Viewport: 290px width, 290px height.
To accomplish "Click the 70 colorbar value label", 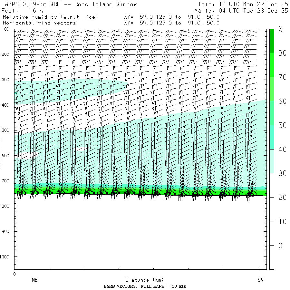I will (282, 77).
